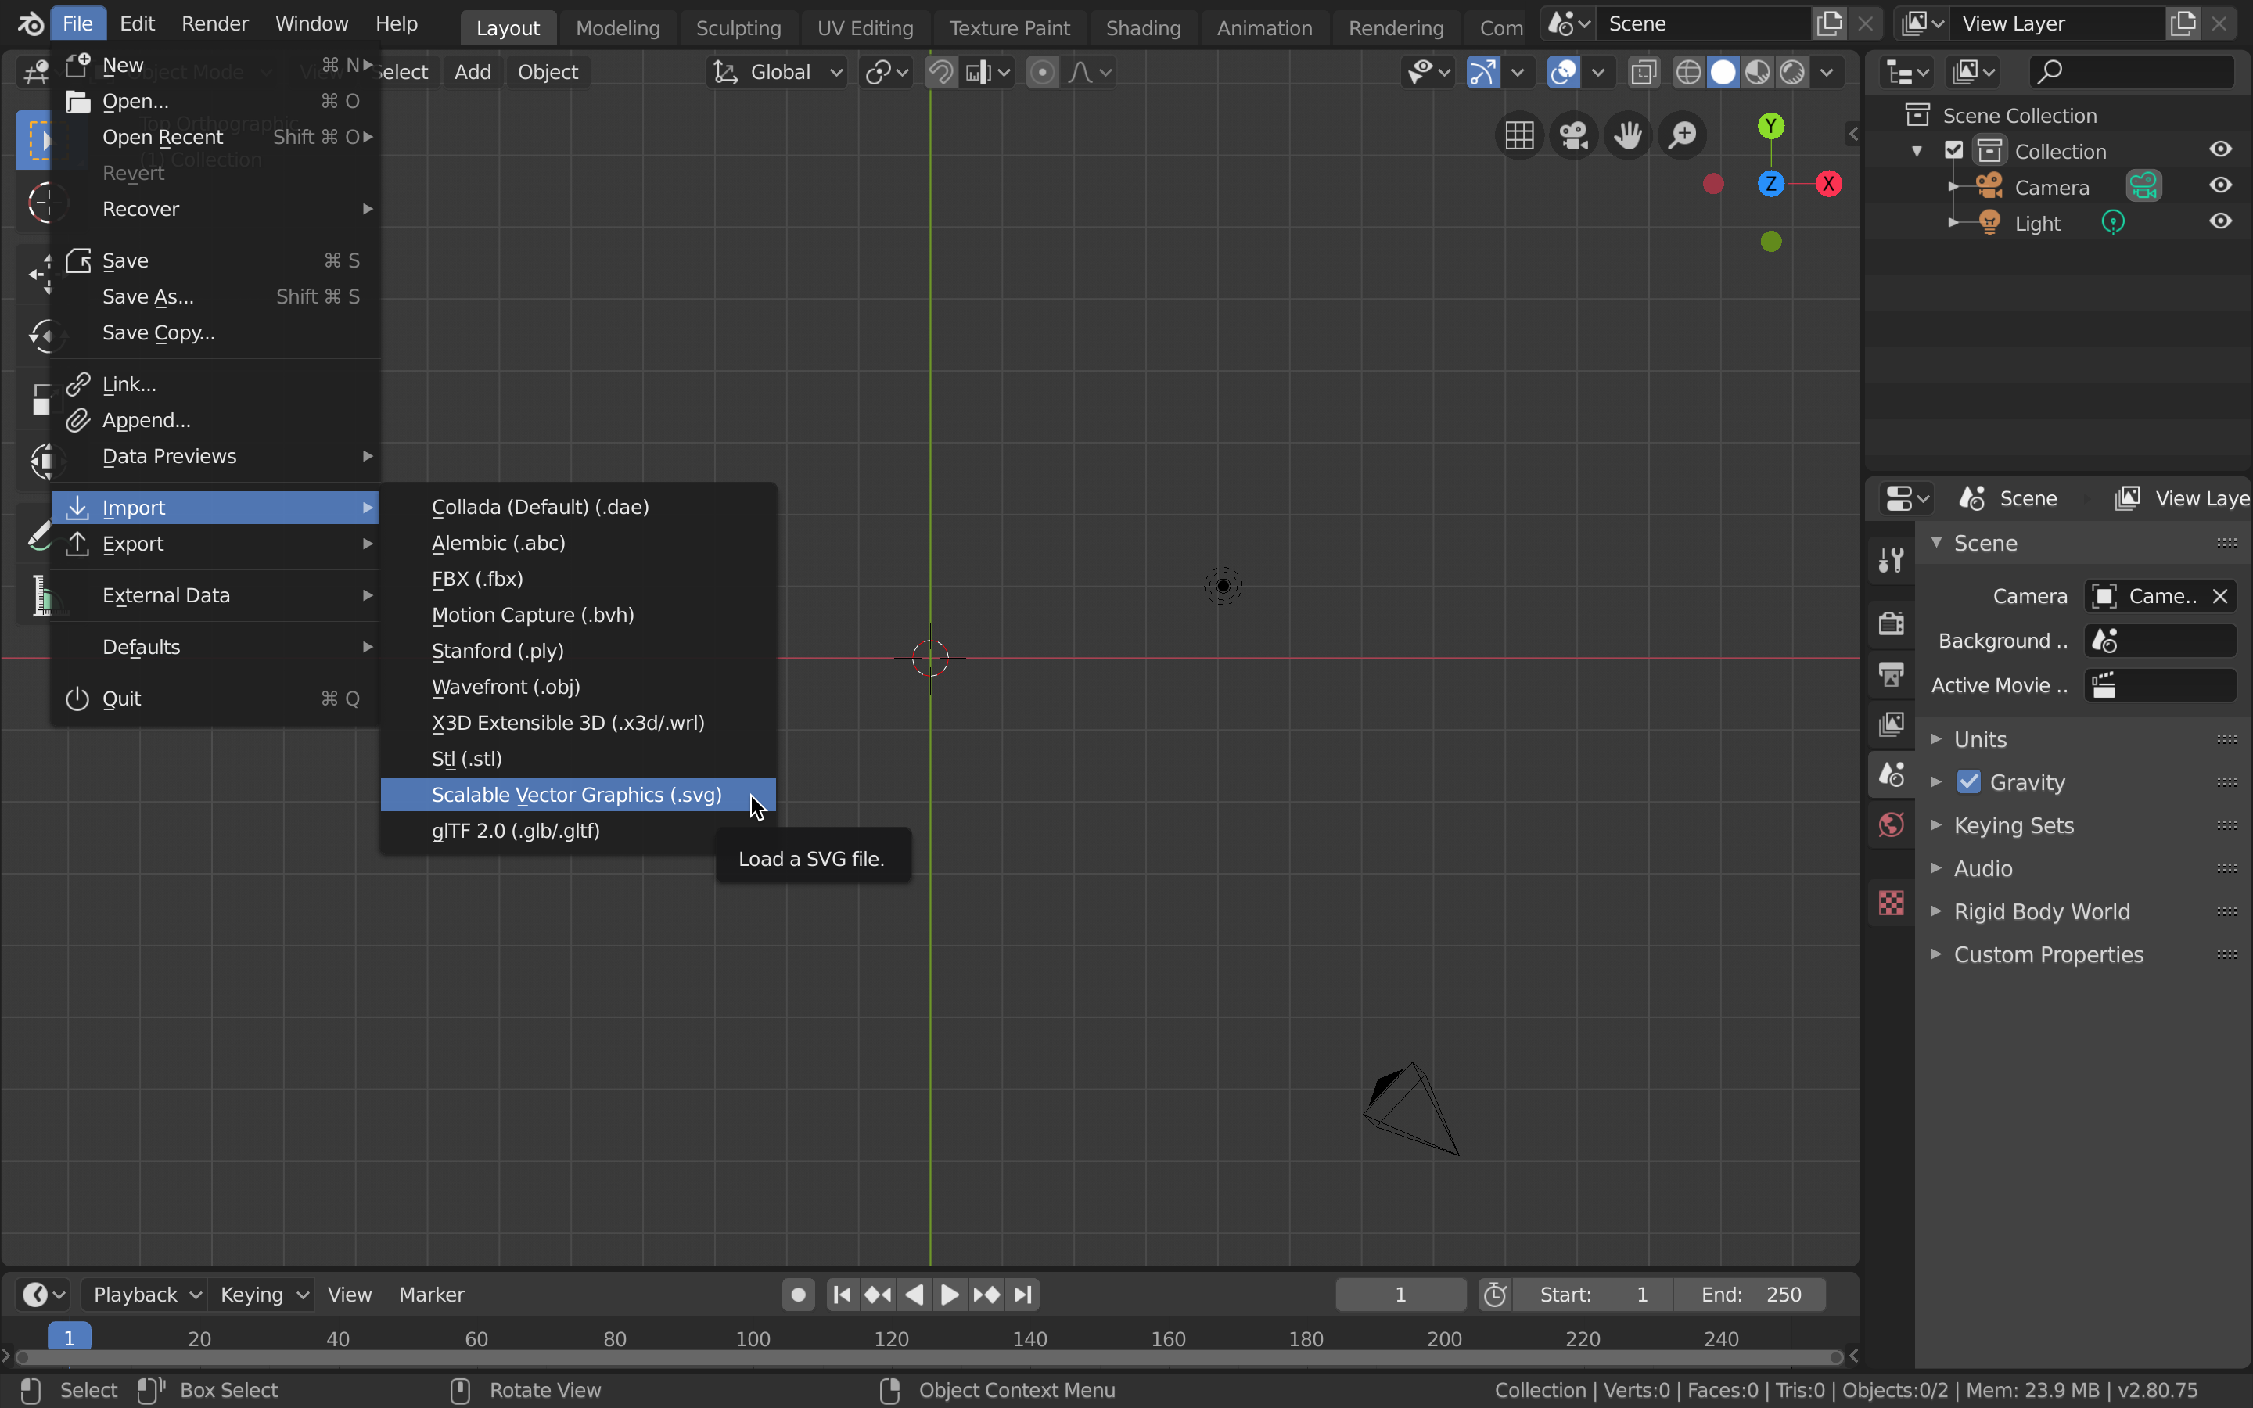Click the play animation button
The width and height of the screenshot is (2253, 1408).
coord(950,1295)
